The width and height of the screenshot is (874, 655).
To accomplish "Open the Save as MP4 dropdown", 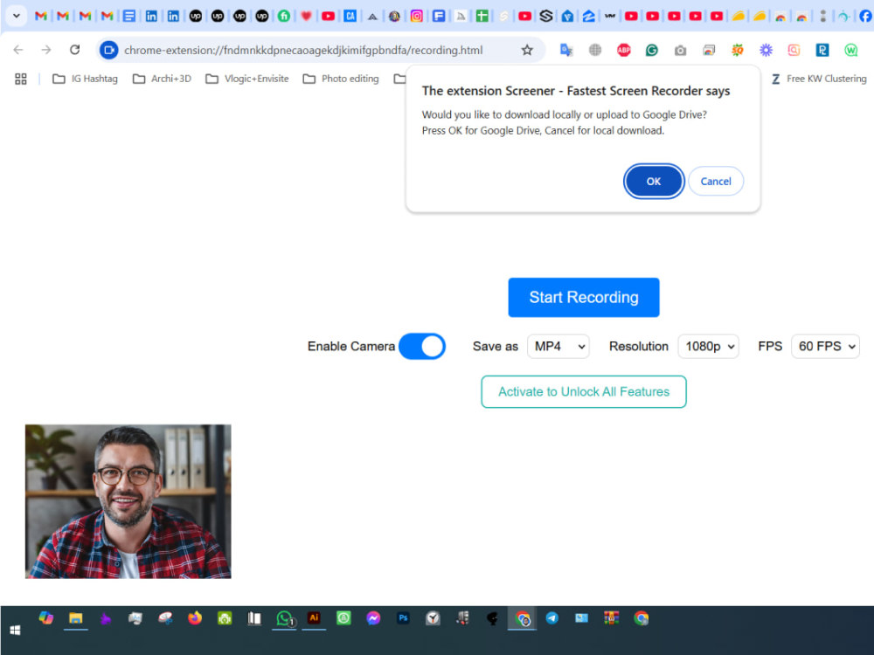I will (558, 347).
